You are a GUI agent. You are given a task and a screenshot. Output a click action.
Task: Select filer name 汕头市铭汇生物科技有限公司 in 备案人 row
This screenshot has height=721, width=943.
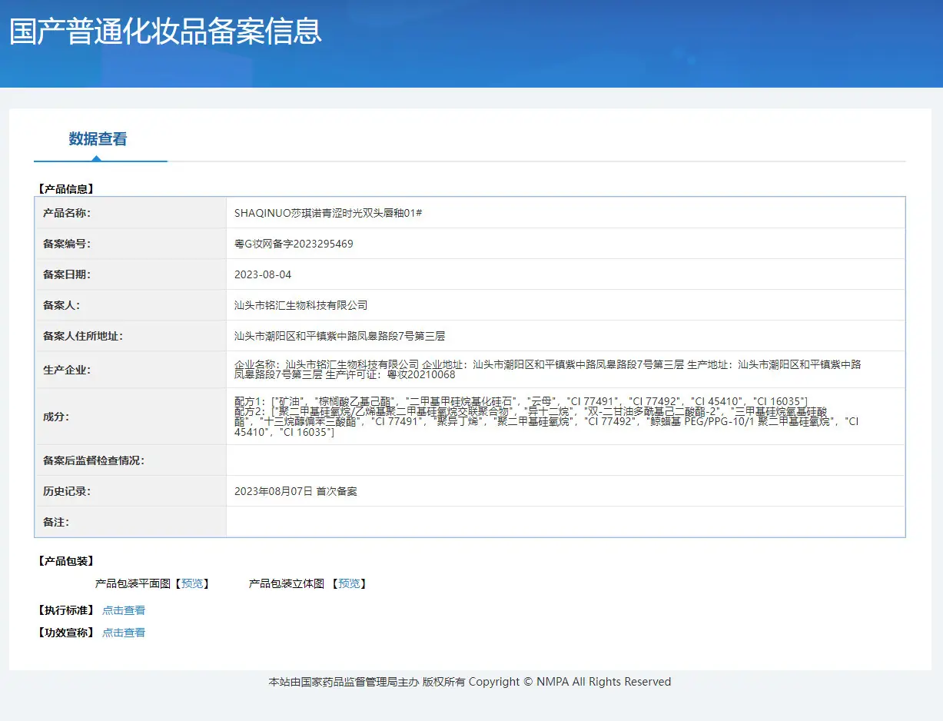(x=301, y=305)
